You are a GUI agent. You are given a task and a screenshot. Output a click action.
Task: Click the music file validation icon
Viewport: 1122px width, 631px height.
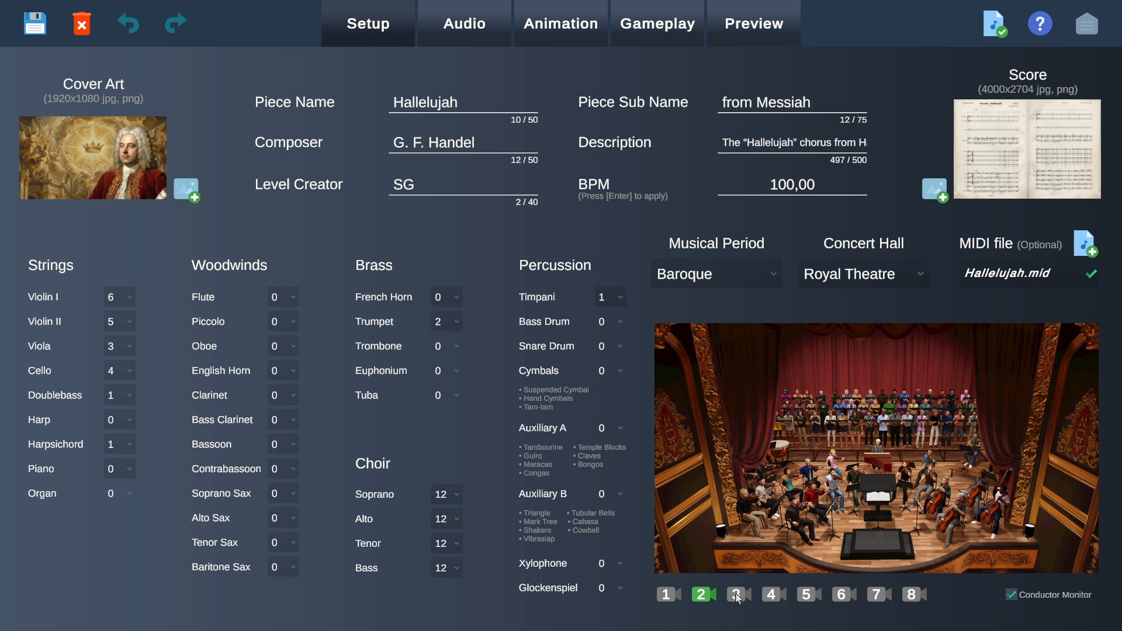[x=995, y=23]
